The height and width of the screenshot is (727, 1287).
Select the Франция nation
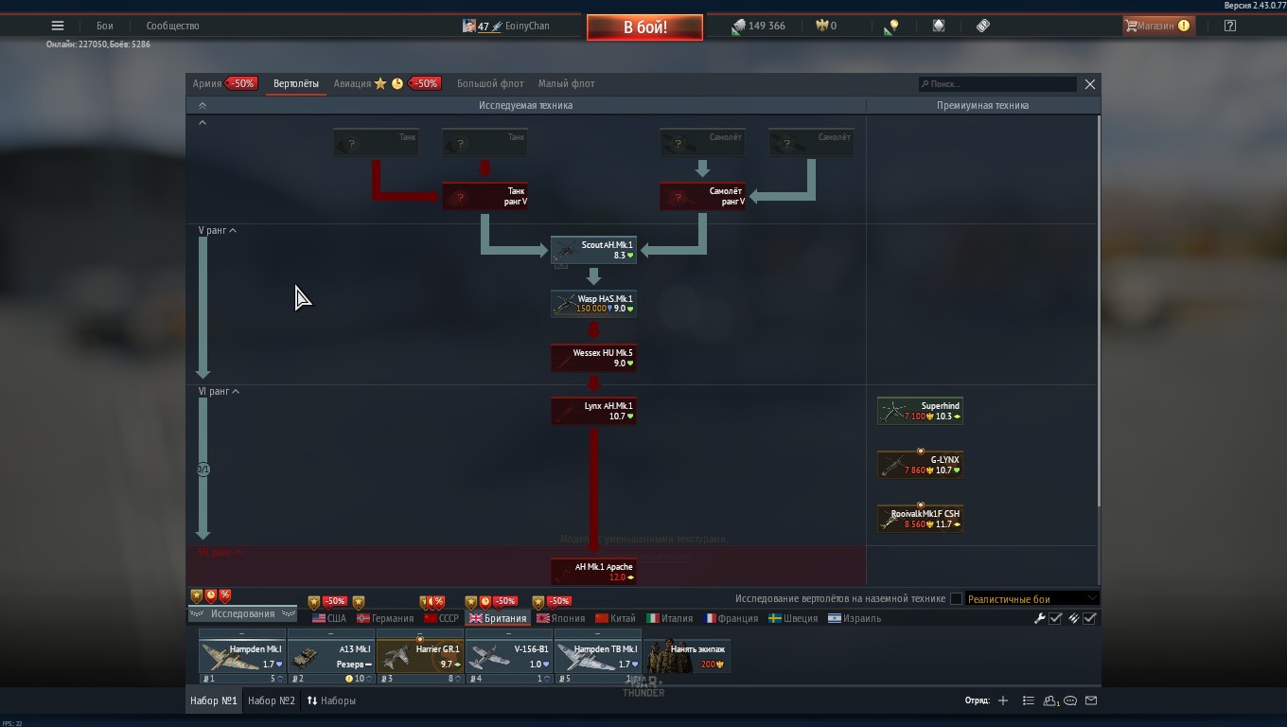731,618
